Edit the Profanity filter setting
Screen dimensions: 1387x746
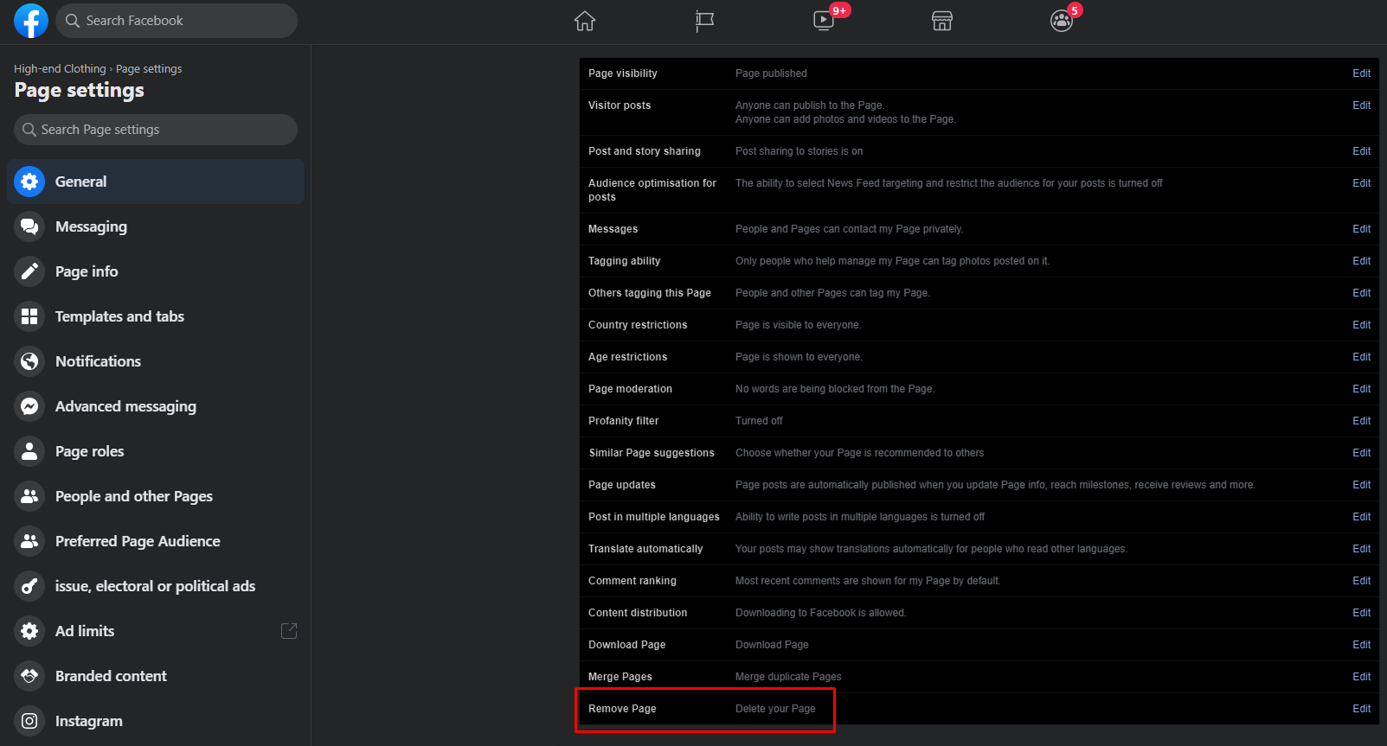pos(1361,421)
